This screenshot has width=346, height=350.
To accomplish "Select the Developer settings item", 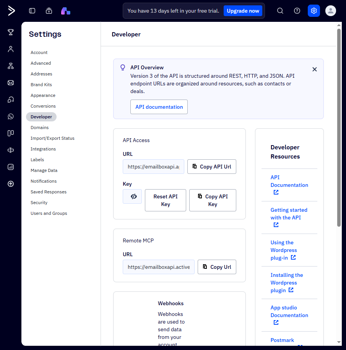I will tap(41, 117).
